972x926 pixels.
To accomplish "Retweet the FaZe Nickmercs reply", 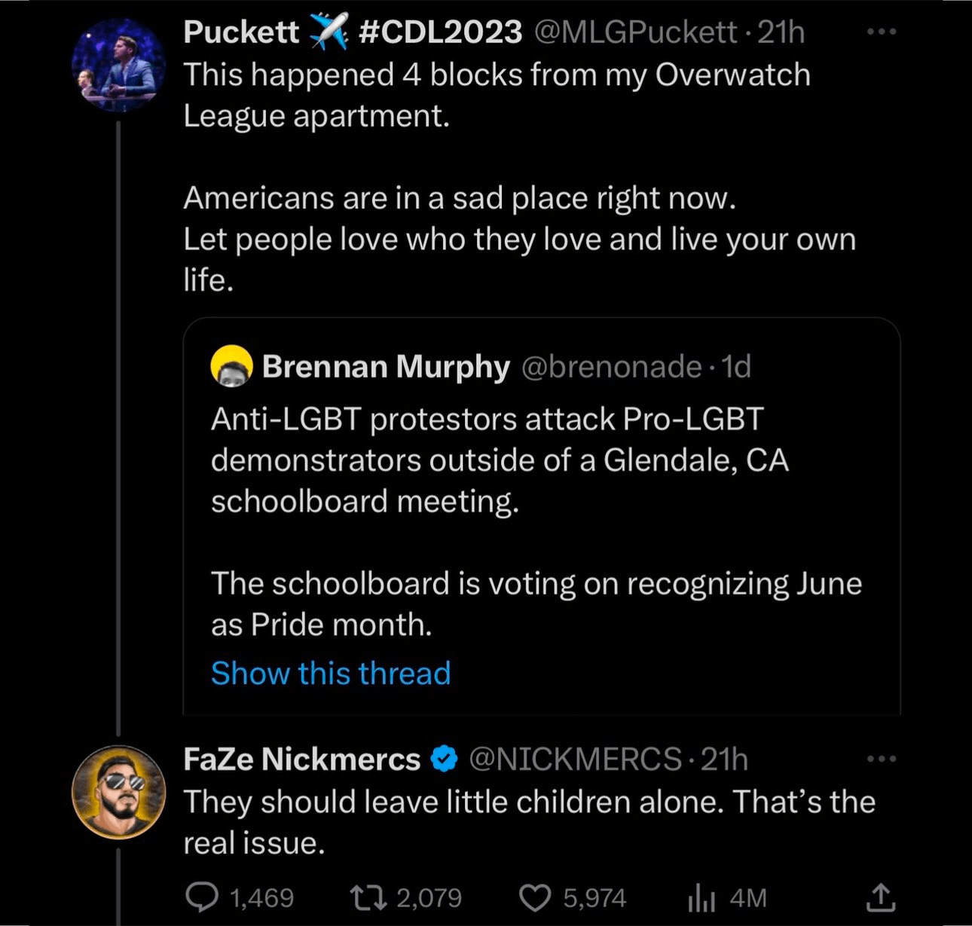I will (368, 897).
